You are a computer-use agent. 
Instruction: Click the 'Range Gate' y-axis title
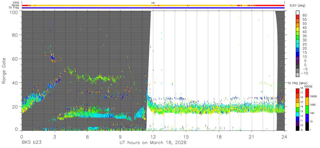(4, 71)
